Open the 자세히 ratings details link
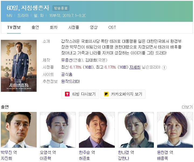 (135, 67)
